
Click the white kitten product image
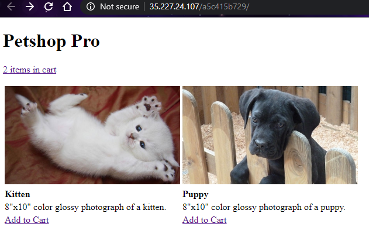point(92,135)
